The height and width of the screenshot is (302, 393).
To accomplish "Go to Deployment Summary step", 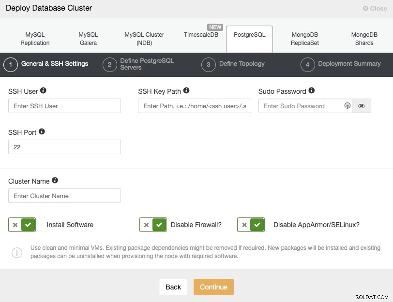I will pyautogui.click(x=349, y=64).
